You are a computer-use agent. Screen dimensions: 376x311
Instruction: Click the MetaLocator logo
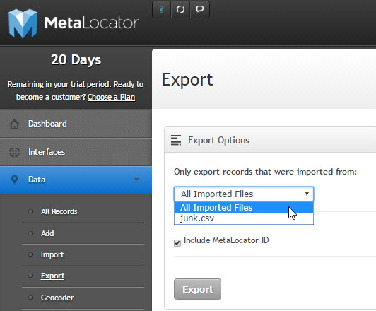click(x=74, y=23)
